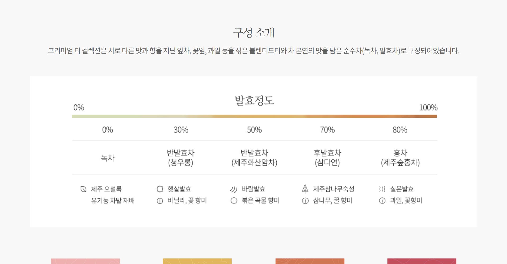Viewport: 507px width, 264px height.
Task: Click the wind icon next to 바람발효
Action: click(234, 189)
